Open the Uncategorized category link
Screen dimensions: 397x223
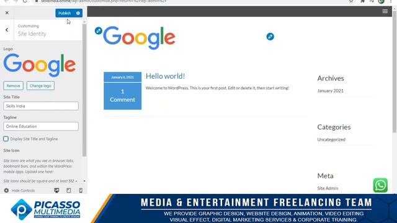(x=331, y=139)
